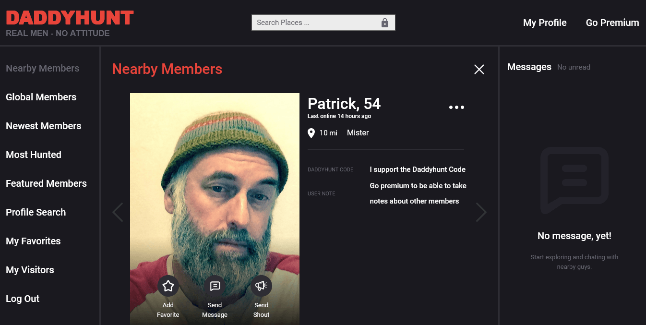Click the lock icon in search box
Viewport: 646px width, 325px height.
point(384,23)
